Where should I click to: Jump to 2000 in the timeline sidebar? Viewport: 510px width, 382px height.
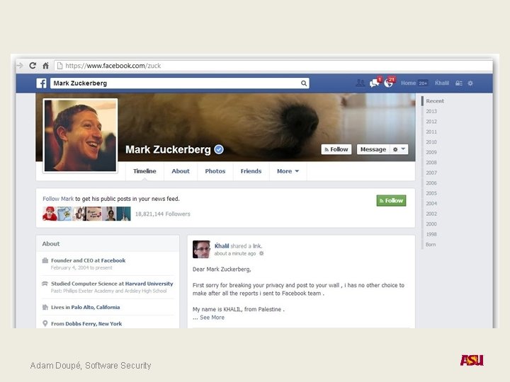431,224
